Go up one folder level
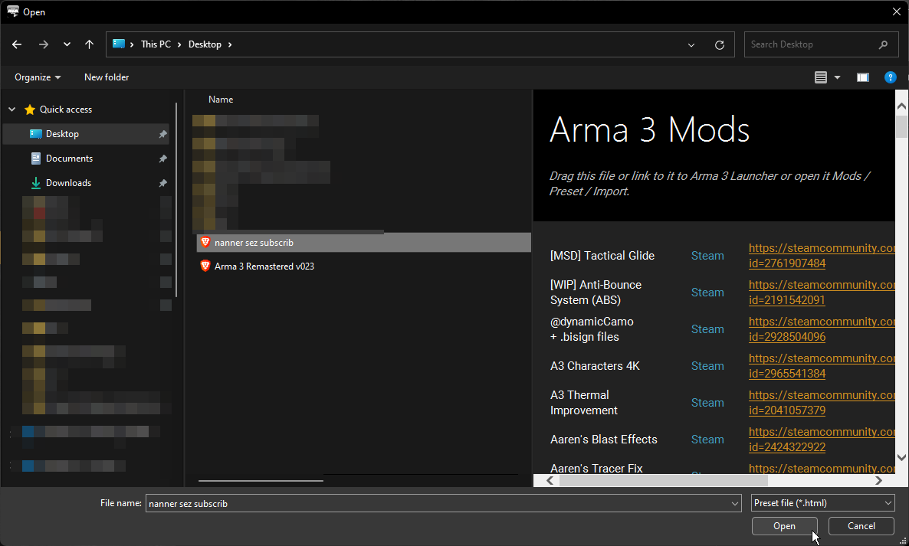 (89, 44)
